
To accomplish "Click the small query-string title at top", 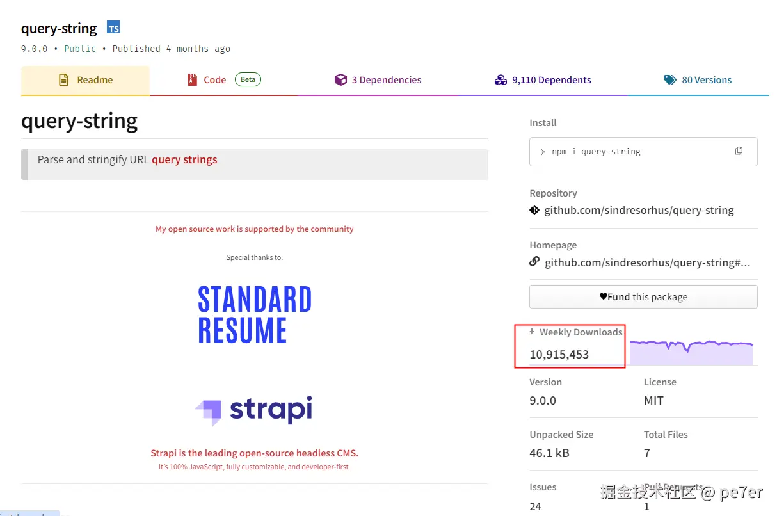I will point(59,28).
